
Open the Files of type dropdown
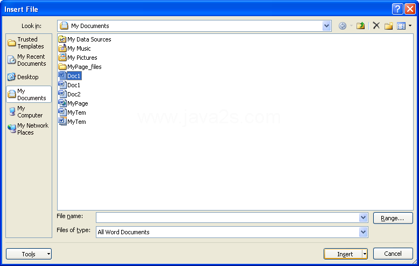pos(363,232)
